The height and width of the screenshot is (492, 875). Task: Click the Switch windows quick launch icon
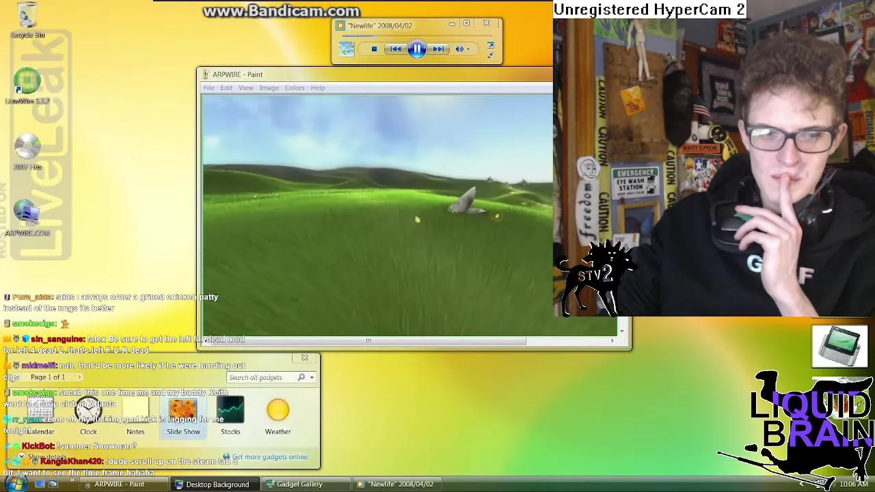pos(53,484)
